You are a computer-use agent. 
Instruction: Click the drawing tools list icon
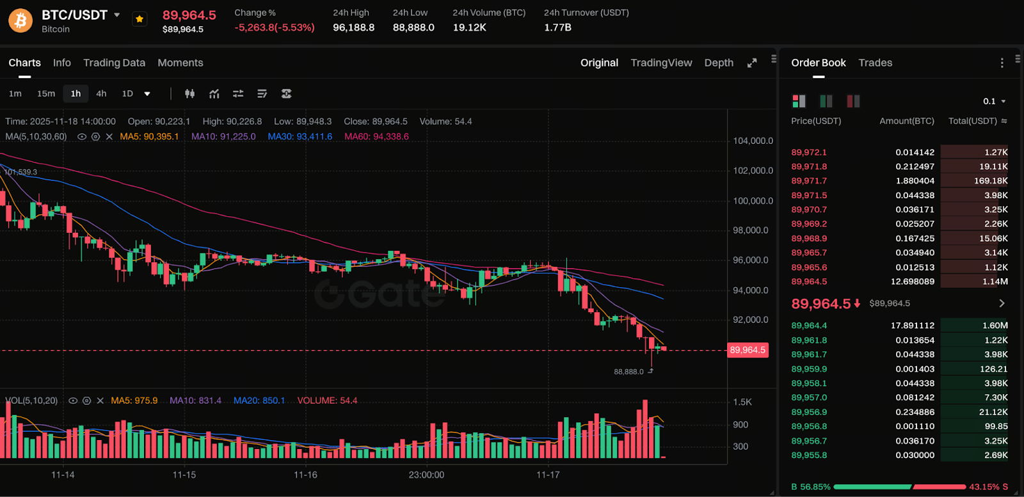[262, 93]
